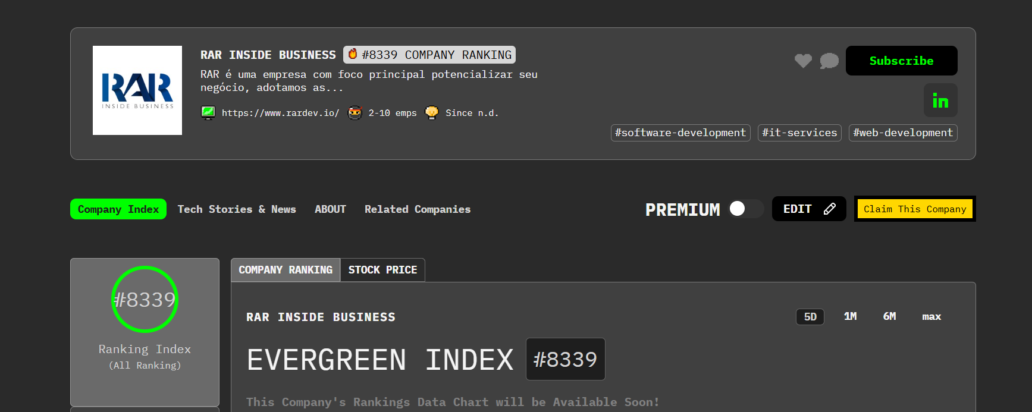
Task: Click the pencil icon on EDIT button
Action: point(830,209)
